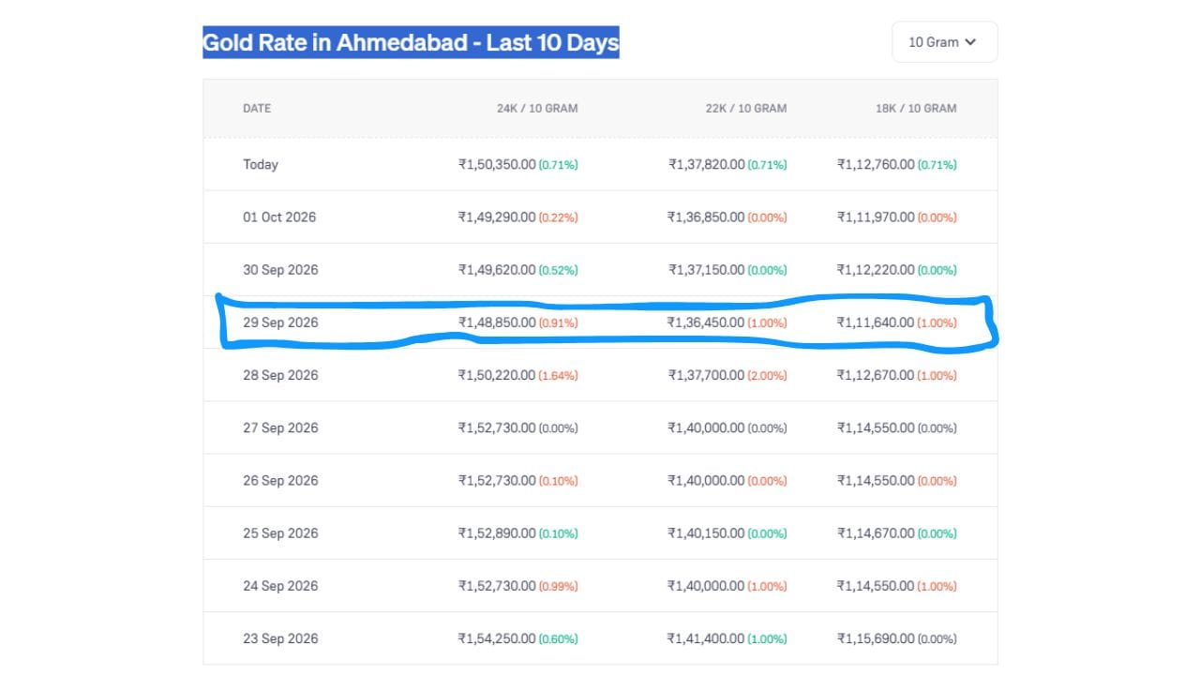
Task: Click the ₹1,40,150.00 22K price
Action: pos(706,533)
